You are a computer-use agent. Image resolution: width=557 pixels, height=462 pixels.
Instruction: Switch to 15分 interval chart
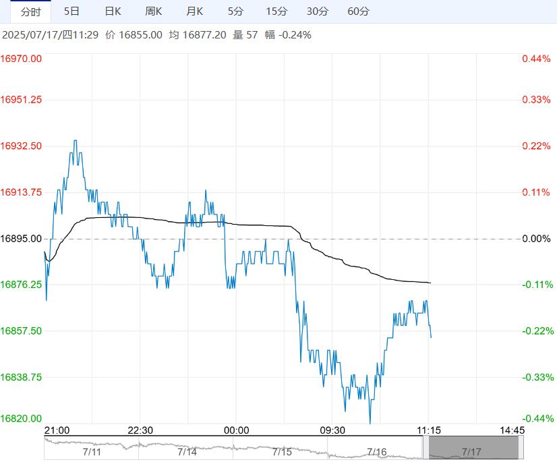click(x=276, y=11)
